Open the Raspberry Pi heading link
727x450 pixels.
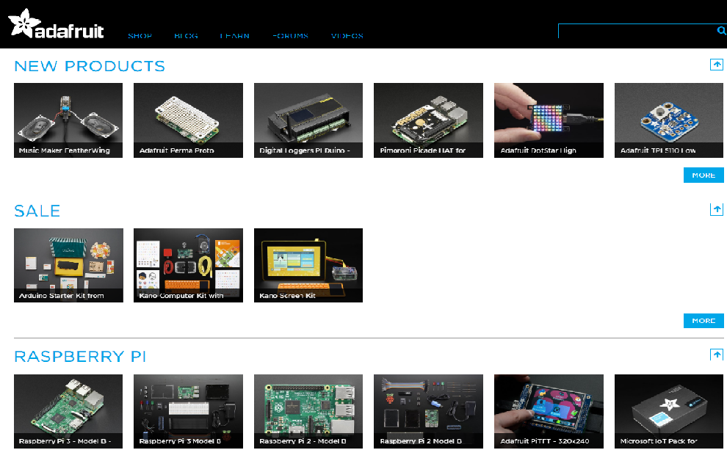tap(80, 357)
